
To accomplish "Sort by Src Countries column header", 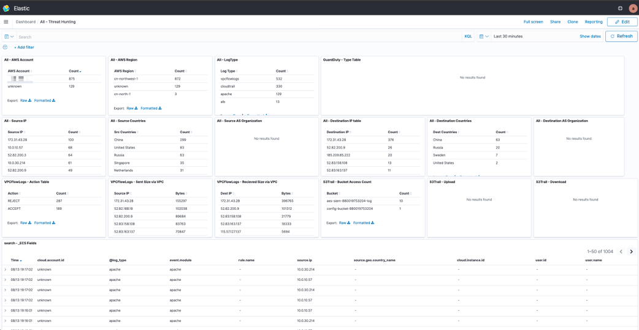I will (125, 132).
